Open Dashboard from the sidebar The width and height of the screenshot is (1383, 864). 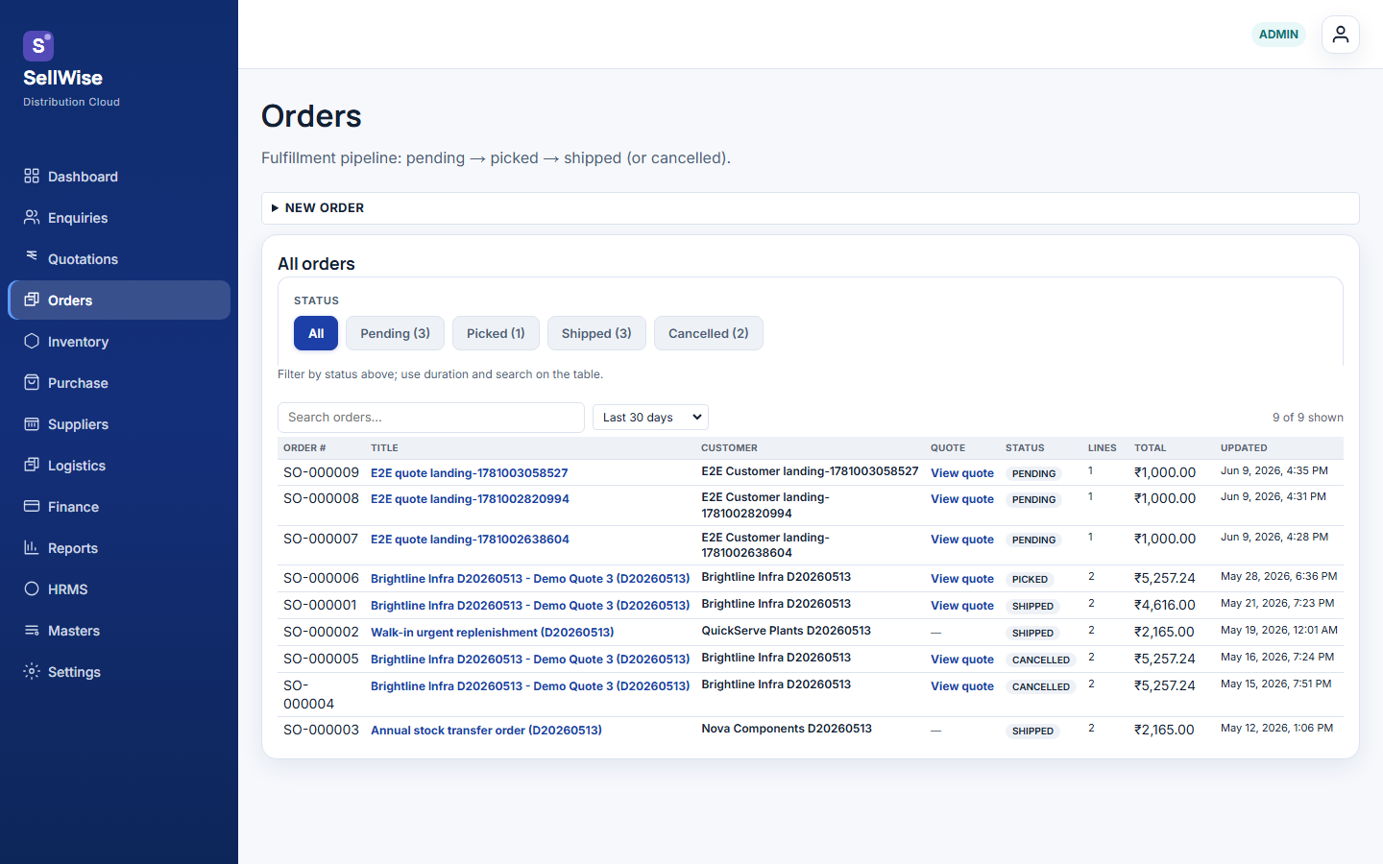point(119,177)
